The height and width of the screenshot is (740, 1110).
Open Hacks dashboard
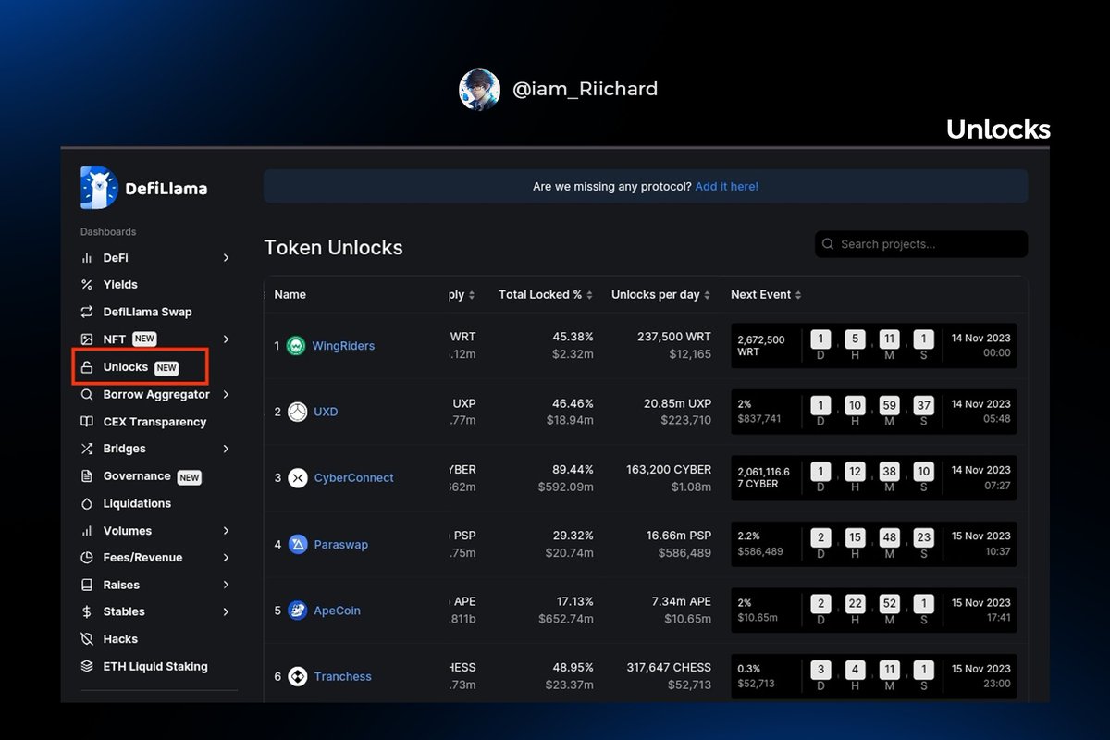[x=120, y=639]
